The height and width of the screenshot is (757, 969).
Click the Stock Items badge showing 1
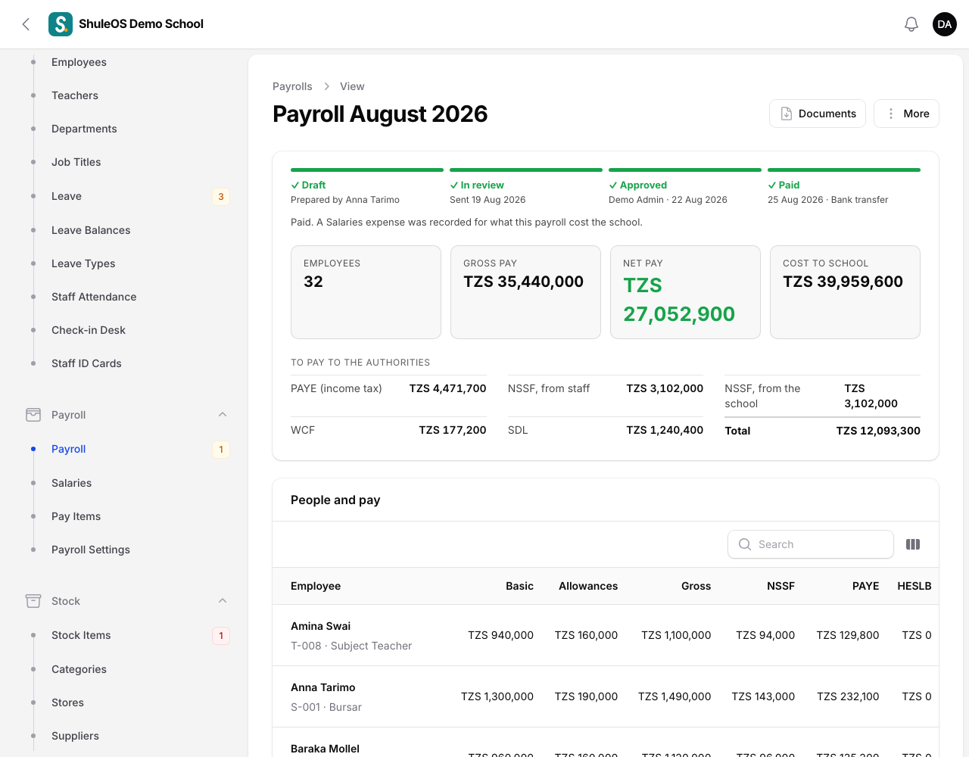[221, 635]
